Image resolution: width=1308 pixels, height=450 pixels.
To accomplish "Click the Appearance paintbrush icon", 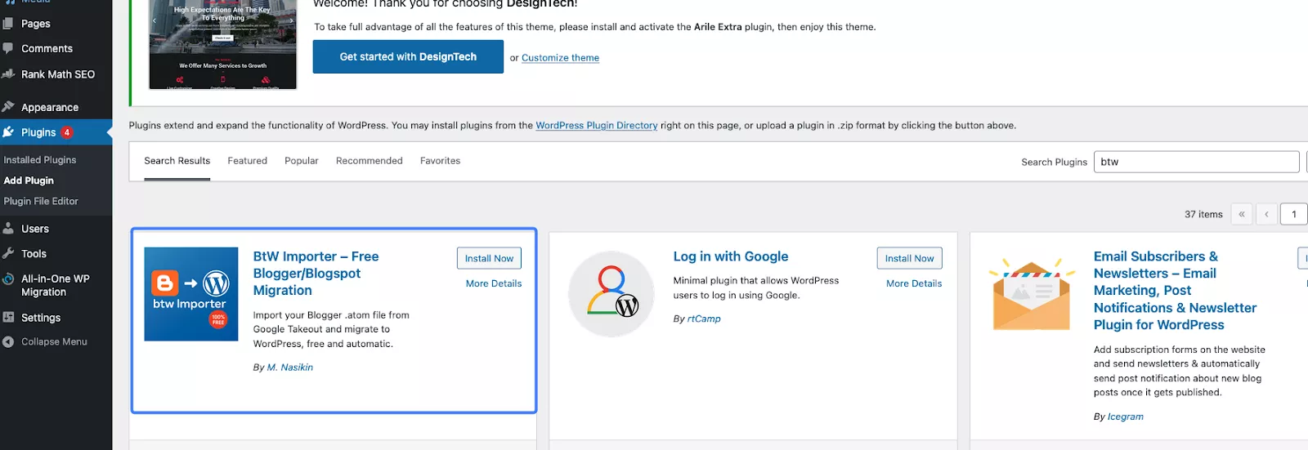I will point(8,106).
